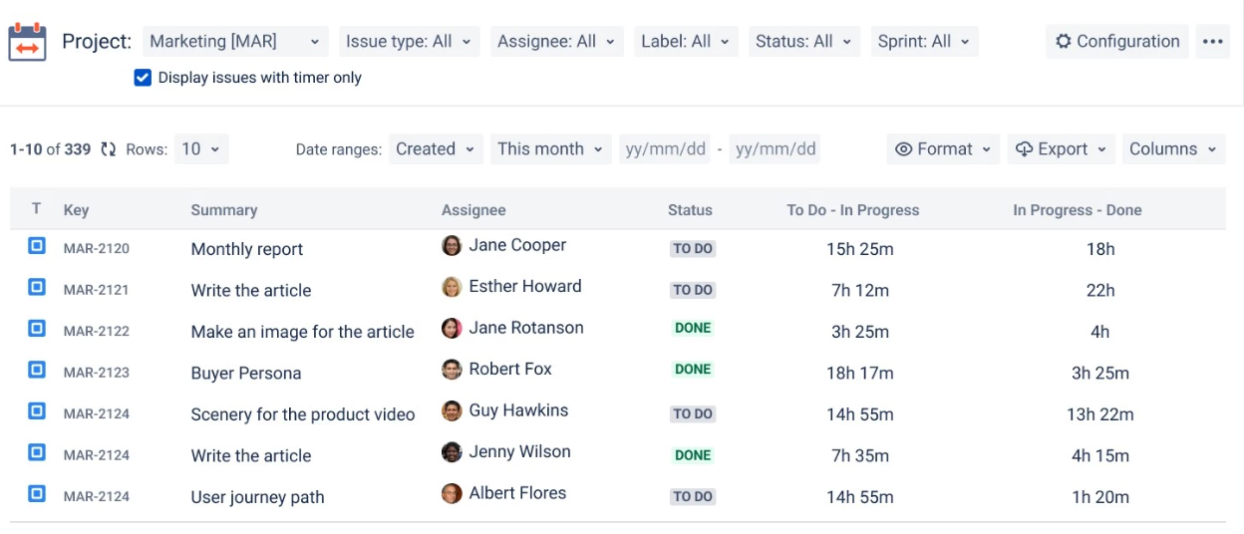Open the Label: All filter

[x=686, y=42]
